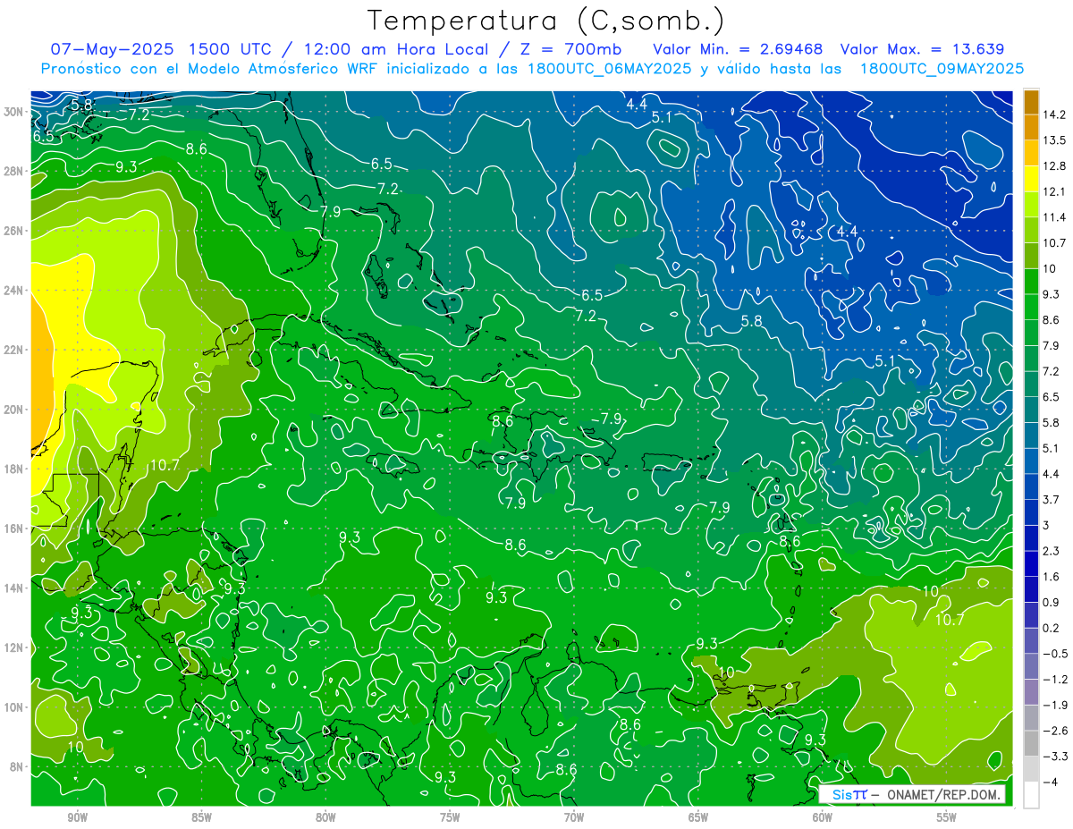Click the gray legend swatch between -3.3 and -2.6

tap(1031, 743)
